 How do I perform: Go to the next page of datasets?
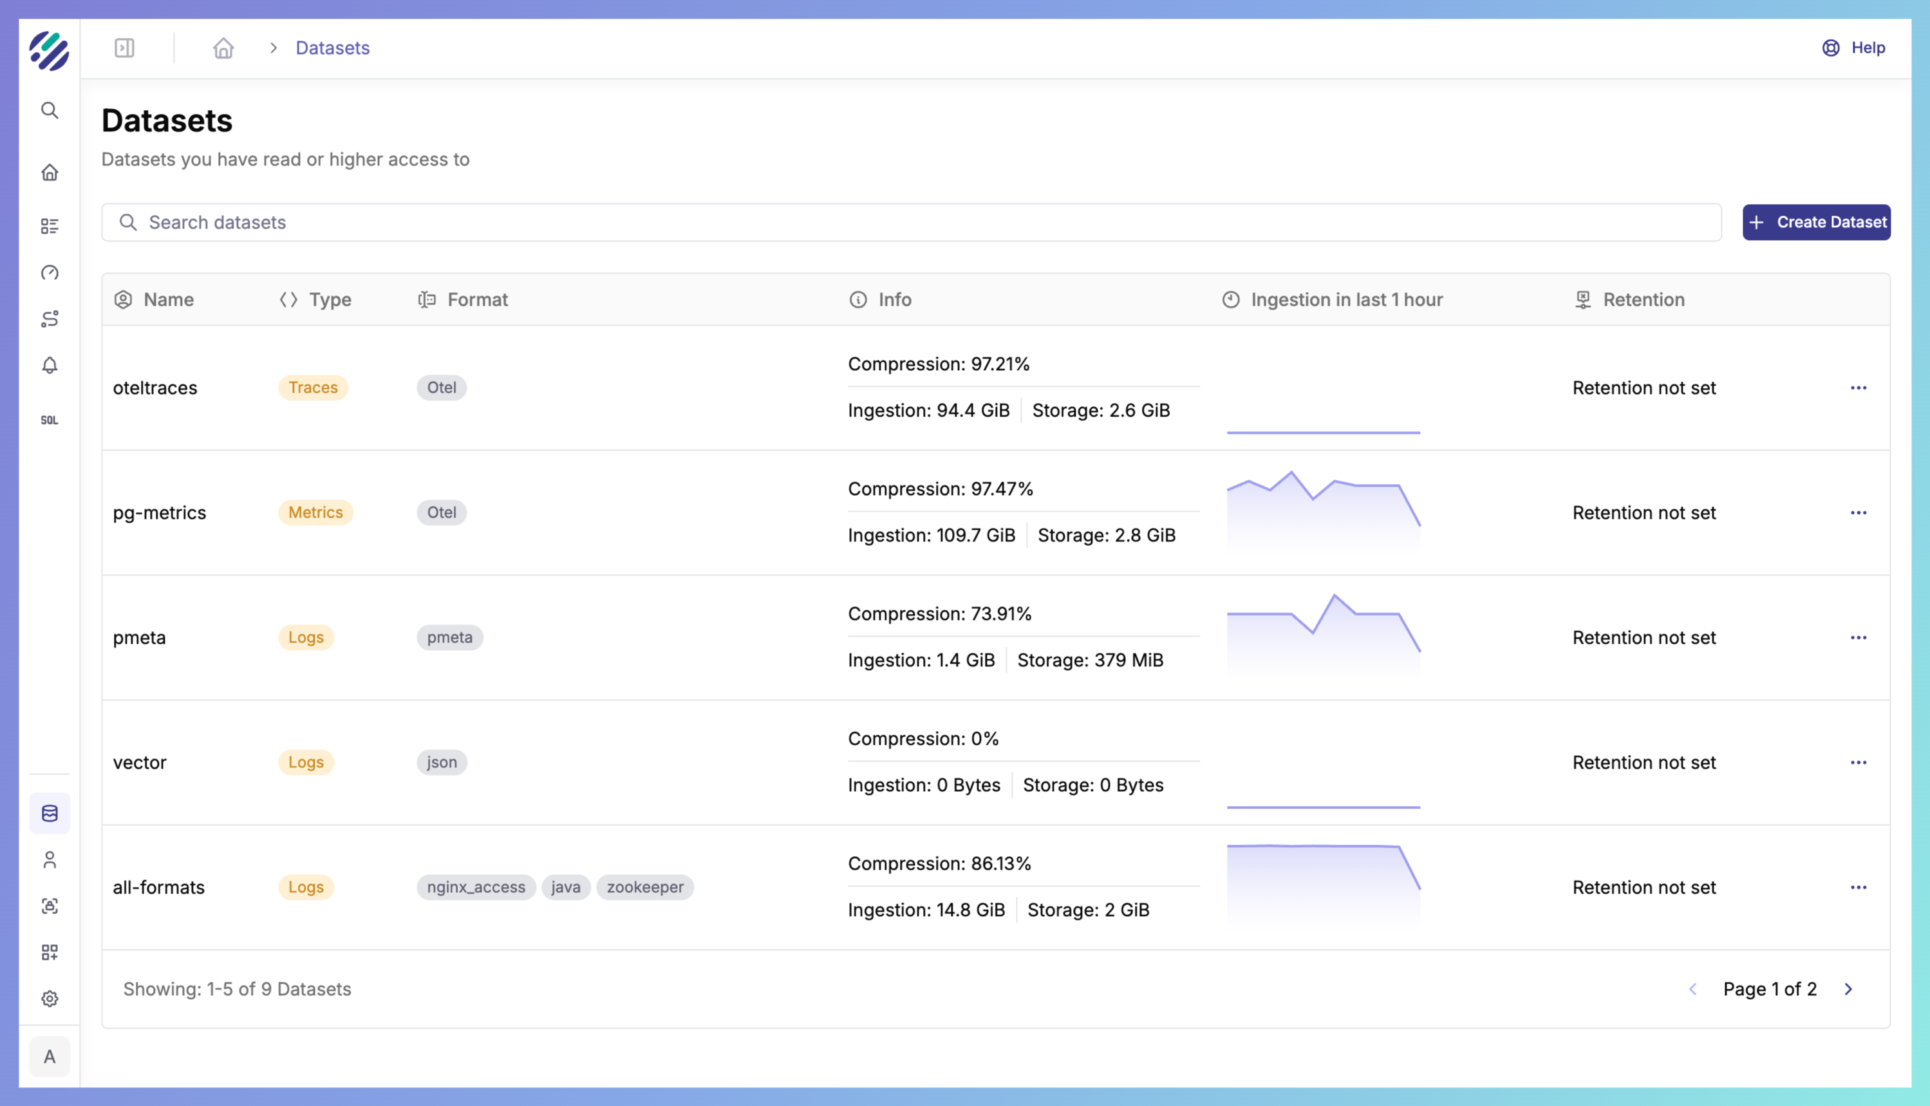(x=1849, y=989)
